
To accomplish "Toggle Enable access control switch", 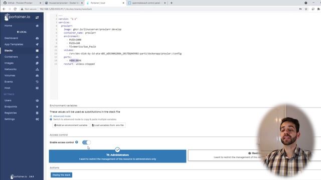I will coord(86,142).
